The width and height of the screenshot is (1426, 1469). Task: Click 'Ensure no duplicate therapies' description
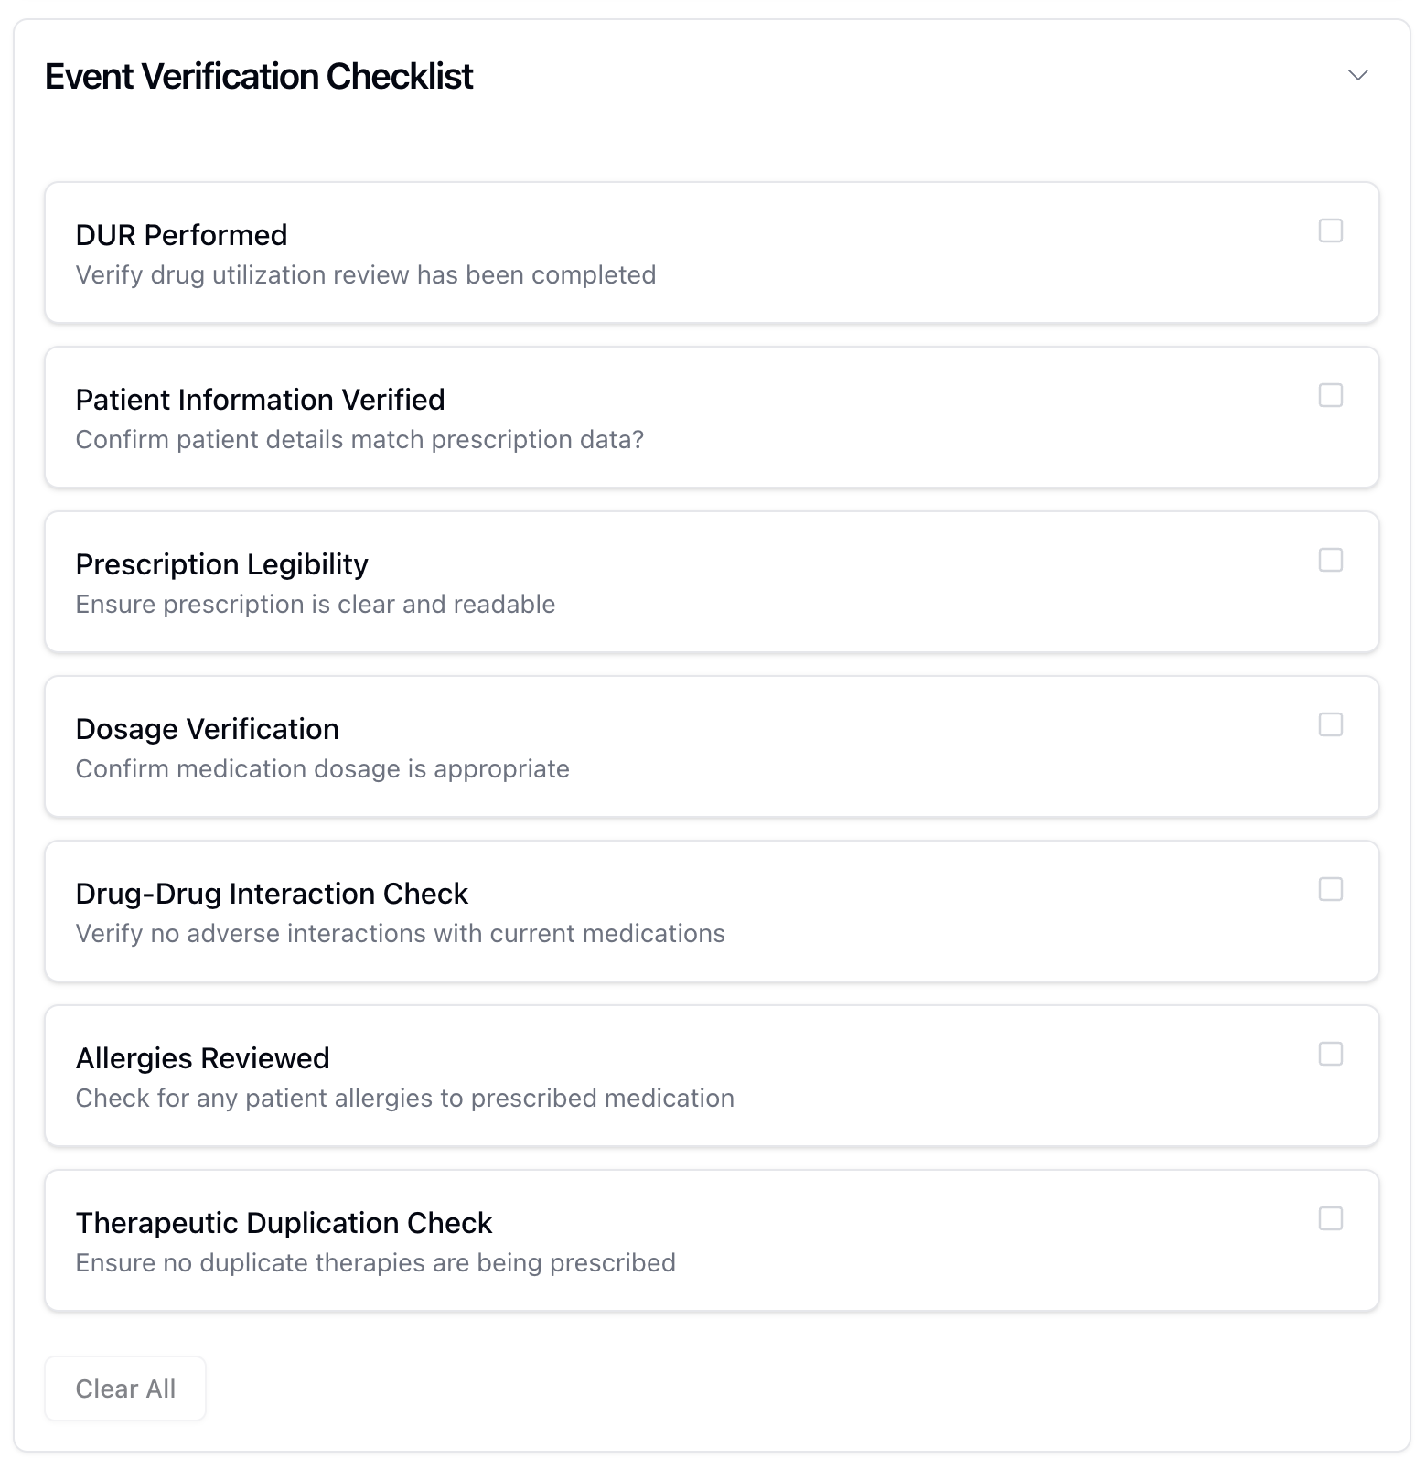point(375,1263)
